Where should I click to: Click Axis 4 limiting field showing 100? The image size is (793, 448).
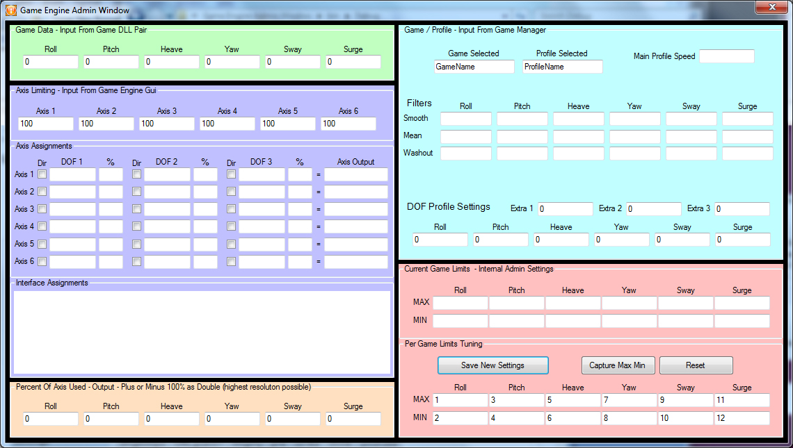227,124
